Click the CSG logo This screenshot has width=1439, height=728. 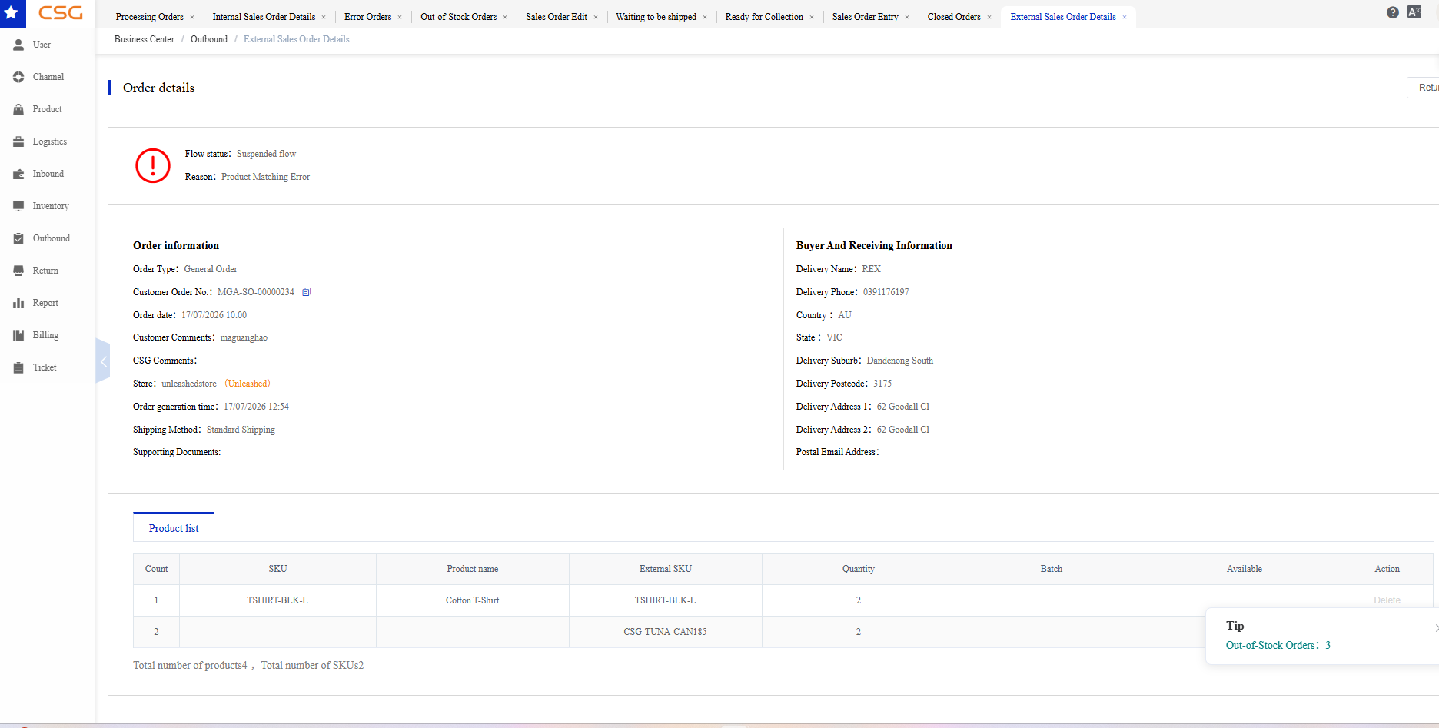(x=61, y=13)
